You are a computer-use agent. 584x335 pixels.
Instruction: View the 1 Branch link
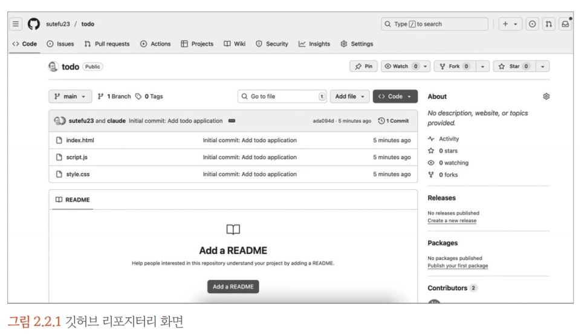click(x=114, y=97)
